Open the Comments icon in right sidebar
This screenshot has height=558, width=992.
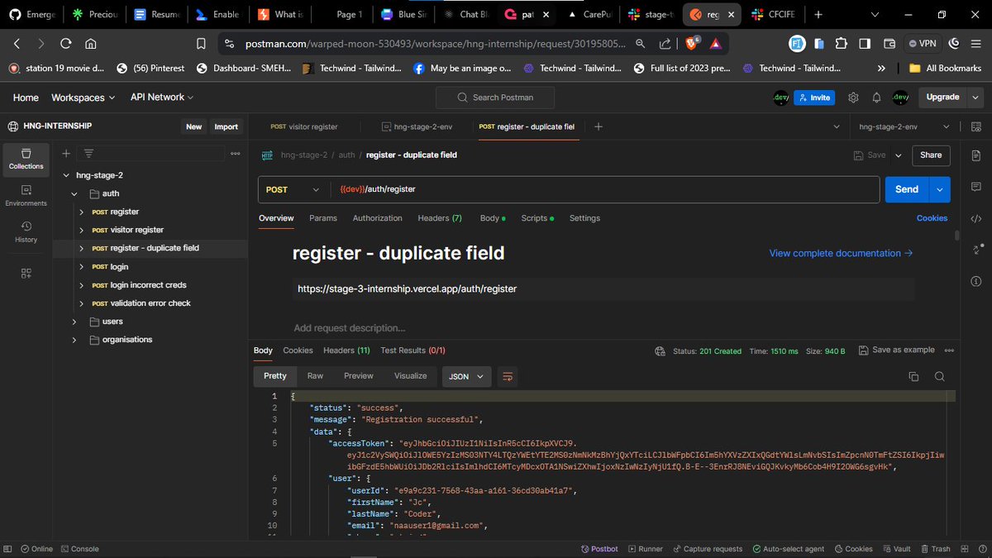tap(976, 187)
